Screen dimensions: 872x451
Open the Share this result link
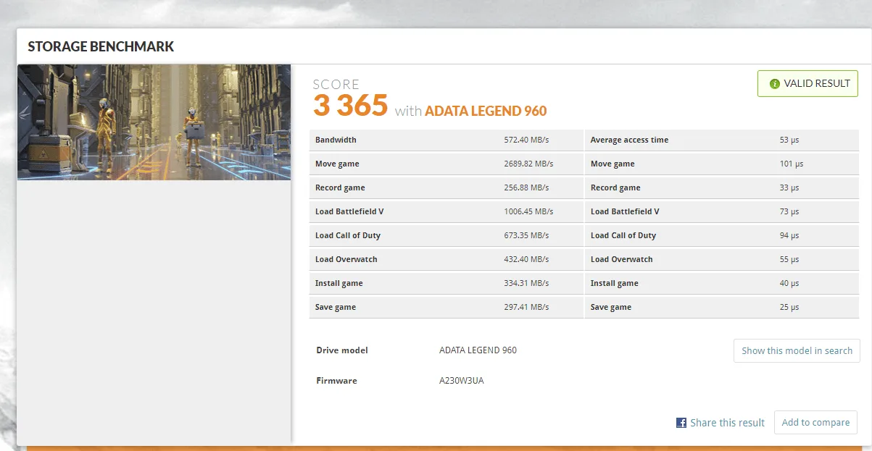[x=727, y=423]
